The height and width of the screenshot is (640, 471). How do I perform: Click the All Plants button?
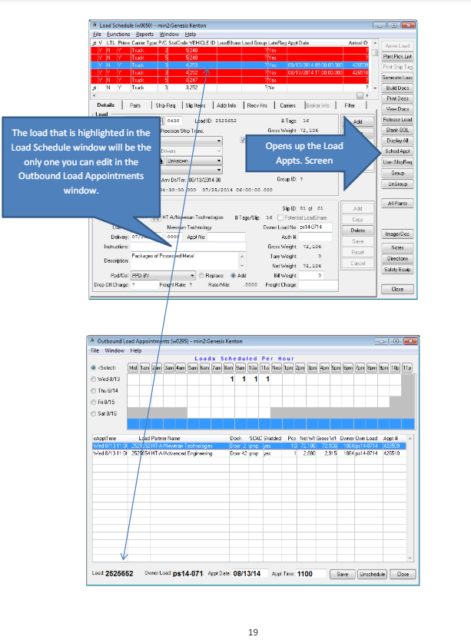click(x=397, y=204)
